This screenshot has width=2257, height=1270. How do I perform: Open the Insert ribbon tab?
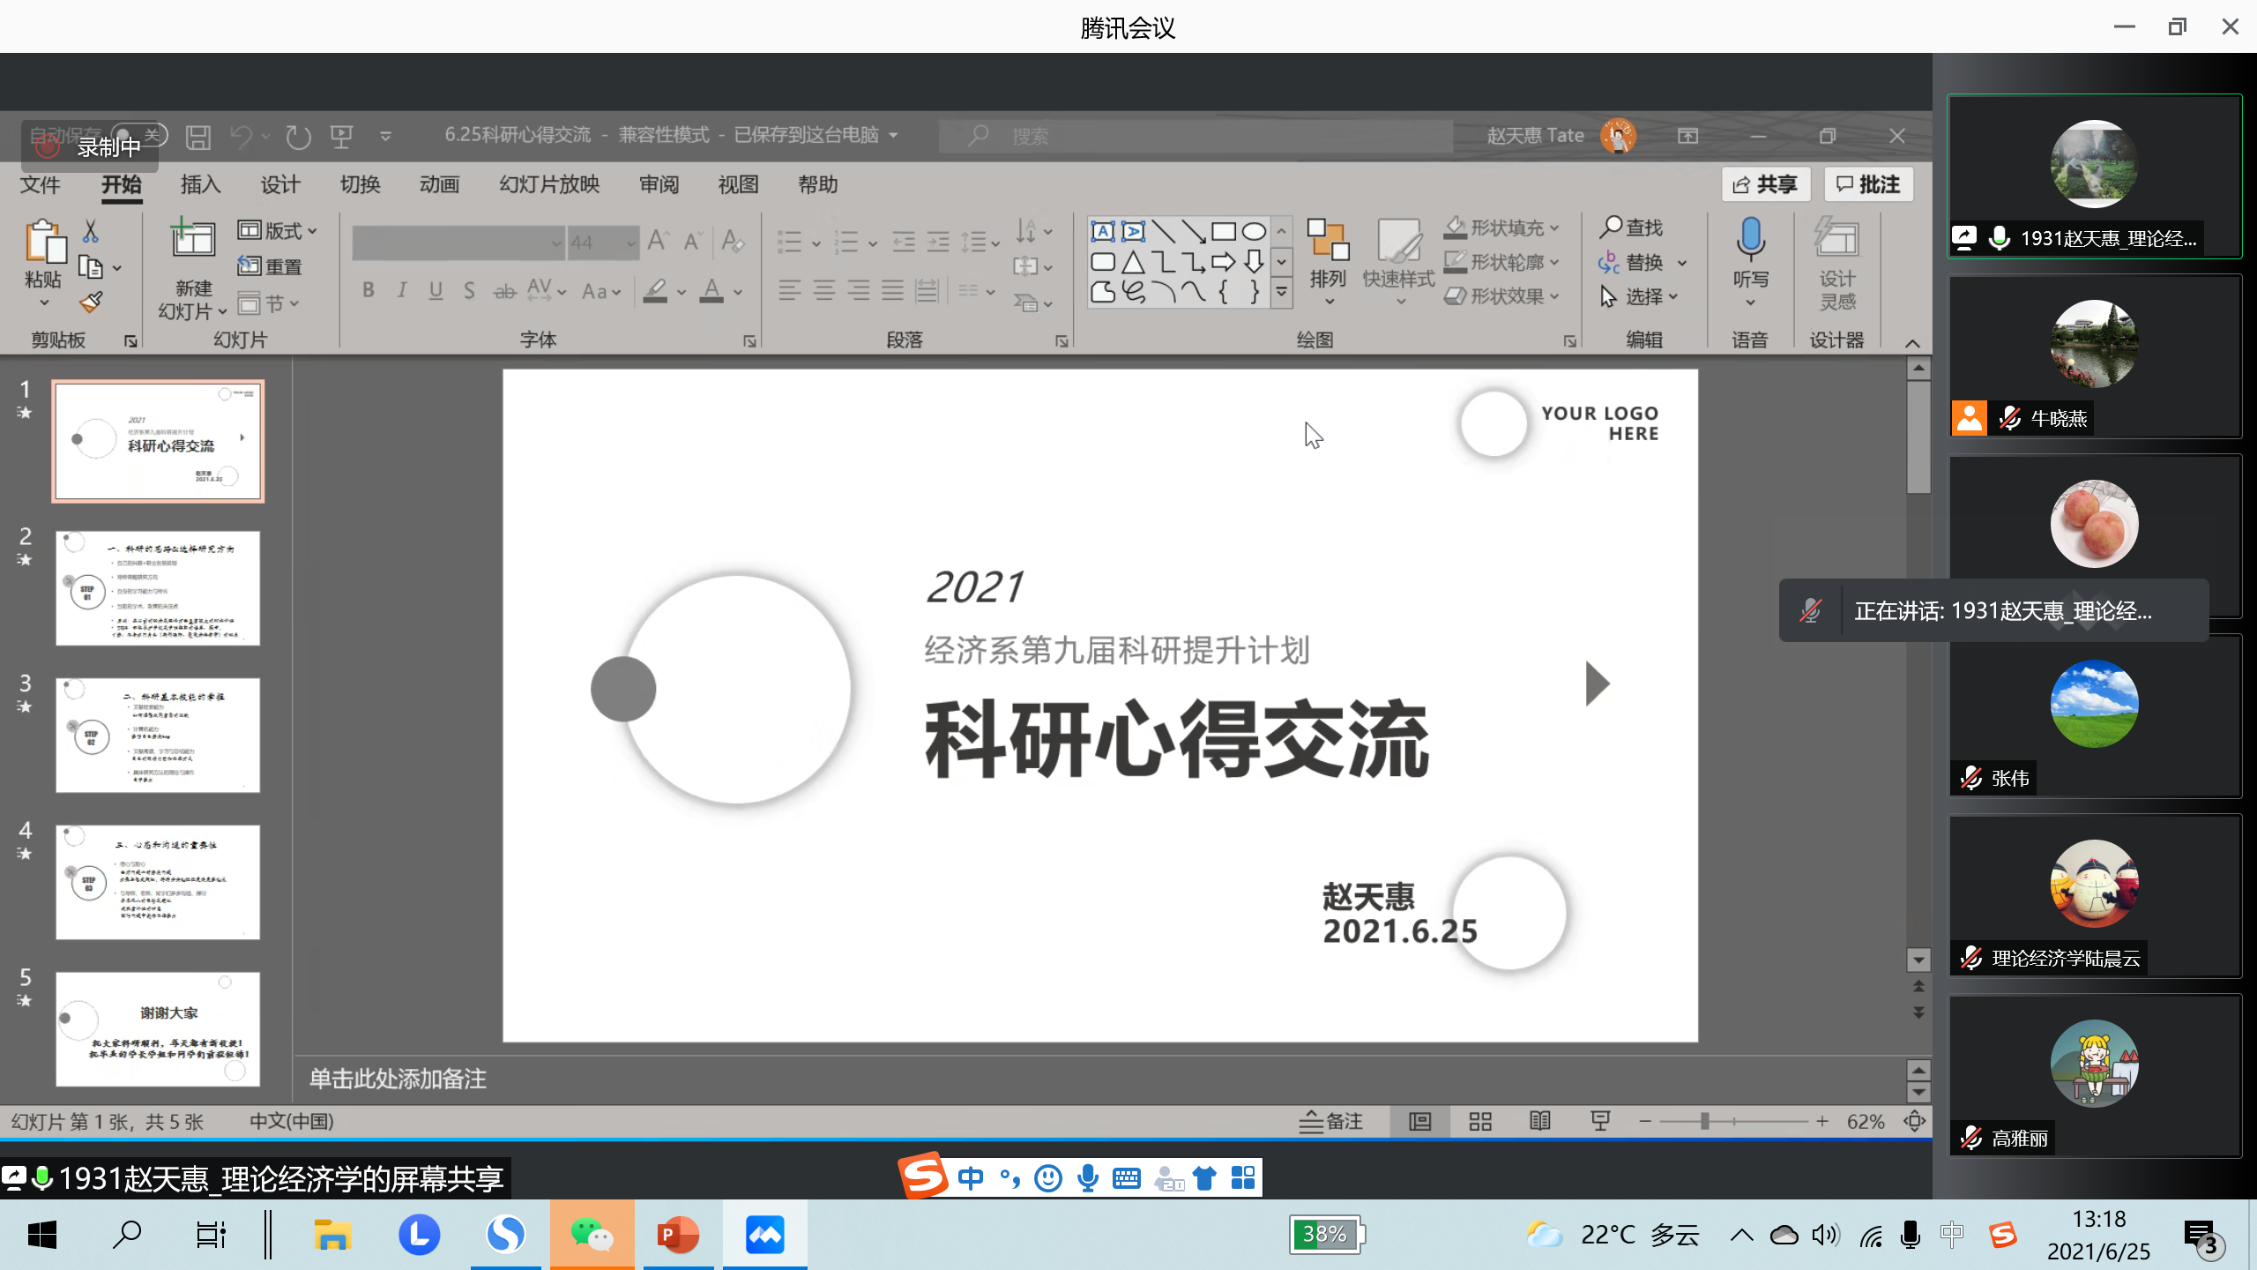200,184
